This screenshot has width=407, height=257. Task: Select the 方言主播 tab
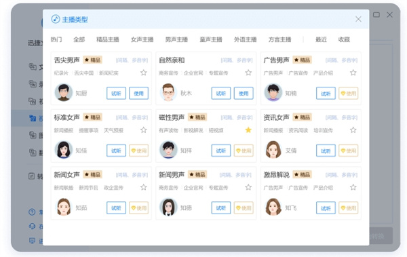click(279, 39)
